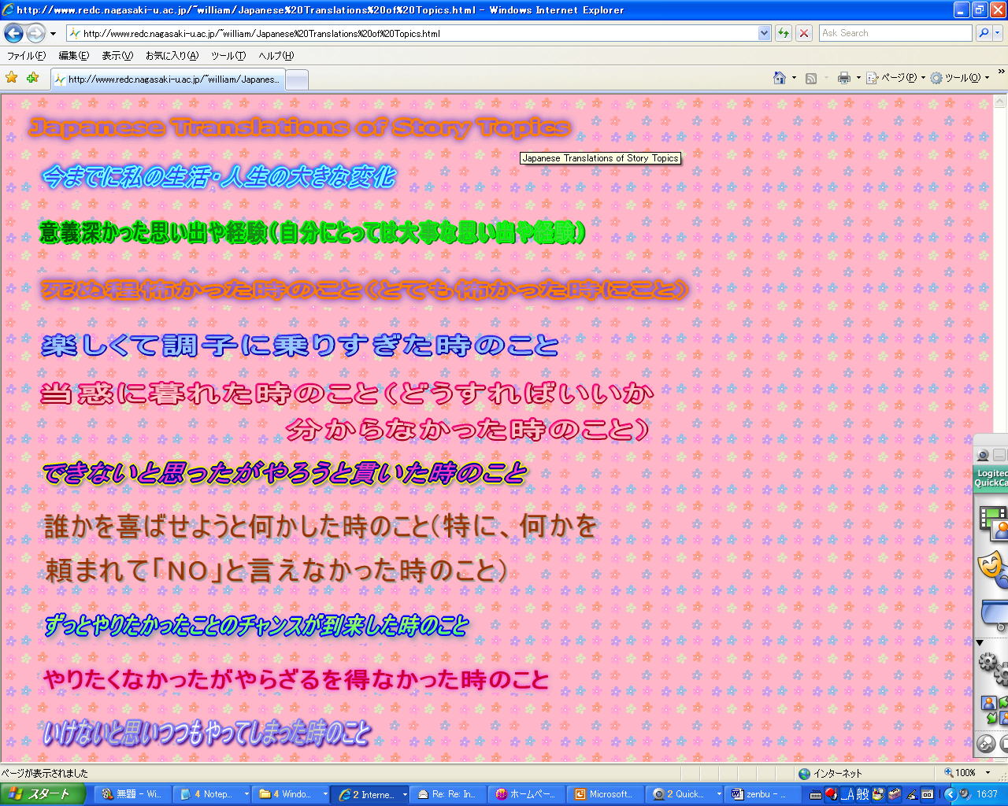Switch to Microsoft taskbar window button
Screen dimensions: 1008x806
click(x=605, y=794)
